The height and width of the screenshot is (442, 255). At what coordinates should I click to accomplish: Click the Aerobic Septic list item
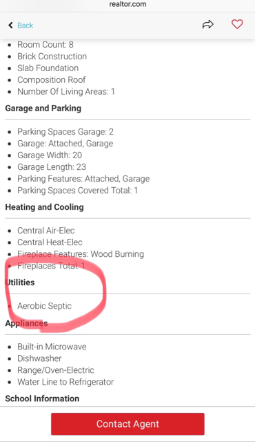point(44,306)
